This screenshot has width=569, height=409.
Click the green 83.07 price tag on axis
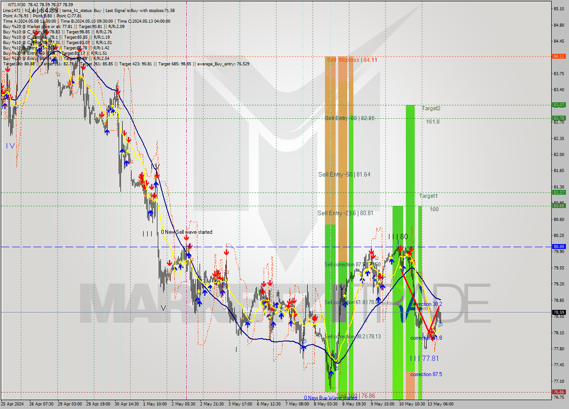click(558, 105)
